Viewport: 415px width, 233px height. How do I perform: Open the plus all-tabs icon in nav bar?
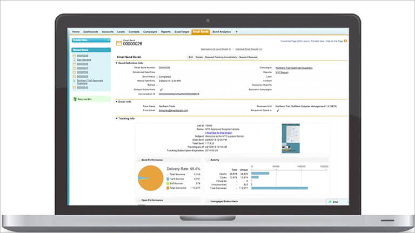point(237,32)
